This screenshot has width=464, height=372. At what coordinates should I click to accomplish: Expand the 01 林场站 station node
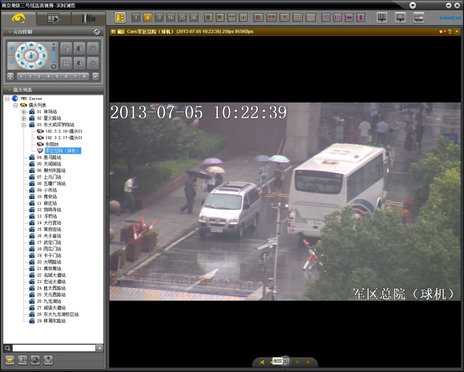pos(23,112)
